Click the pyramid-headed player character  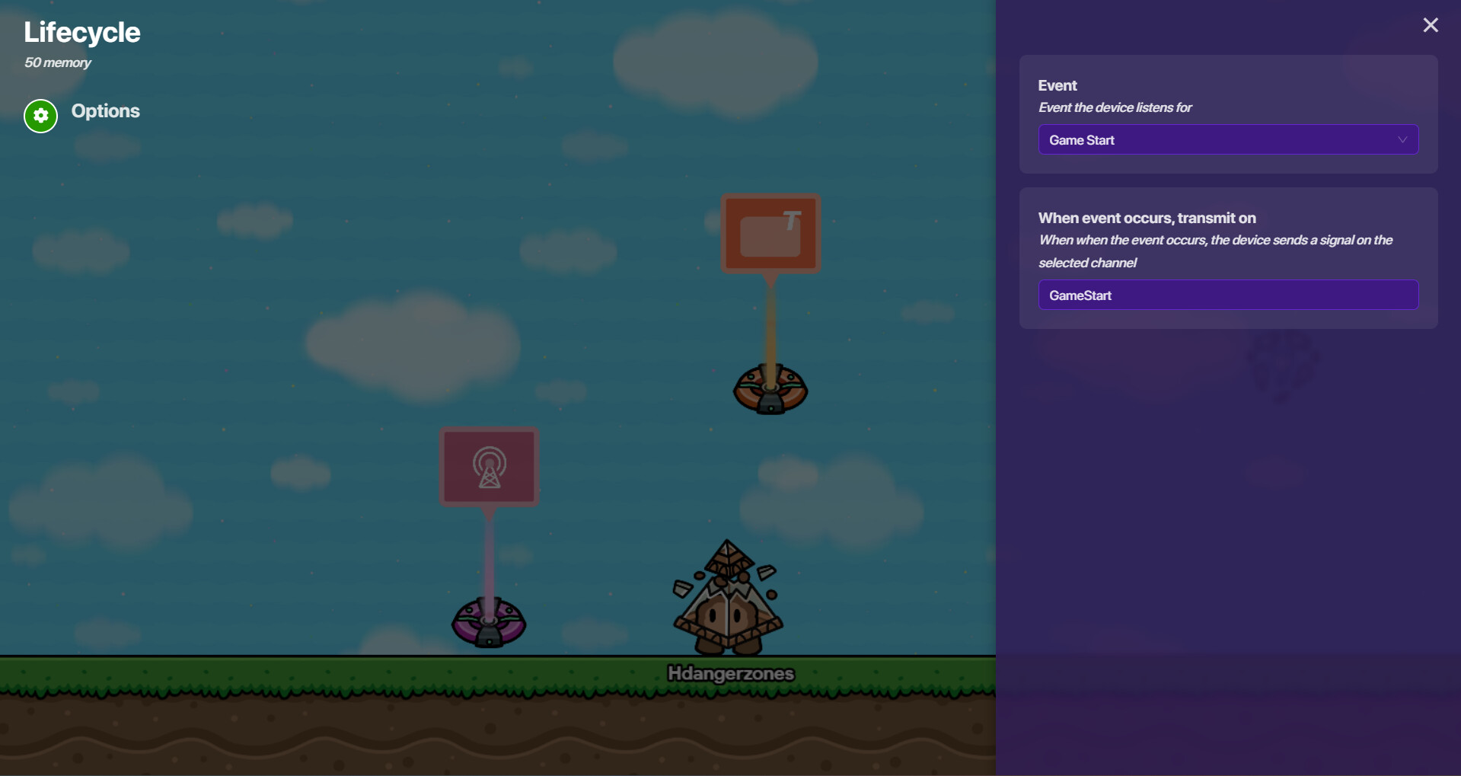(728, 602)
